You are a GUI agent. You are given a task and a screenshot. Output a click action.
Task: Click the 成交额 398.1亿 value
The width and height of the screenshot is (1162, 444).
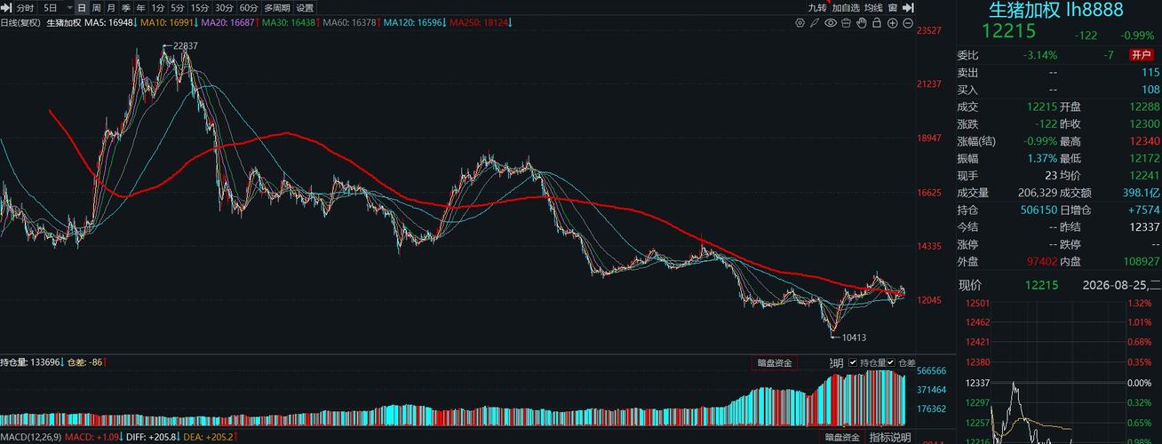coord(1141,193)
